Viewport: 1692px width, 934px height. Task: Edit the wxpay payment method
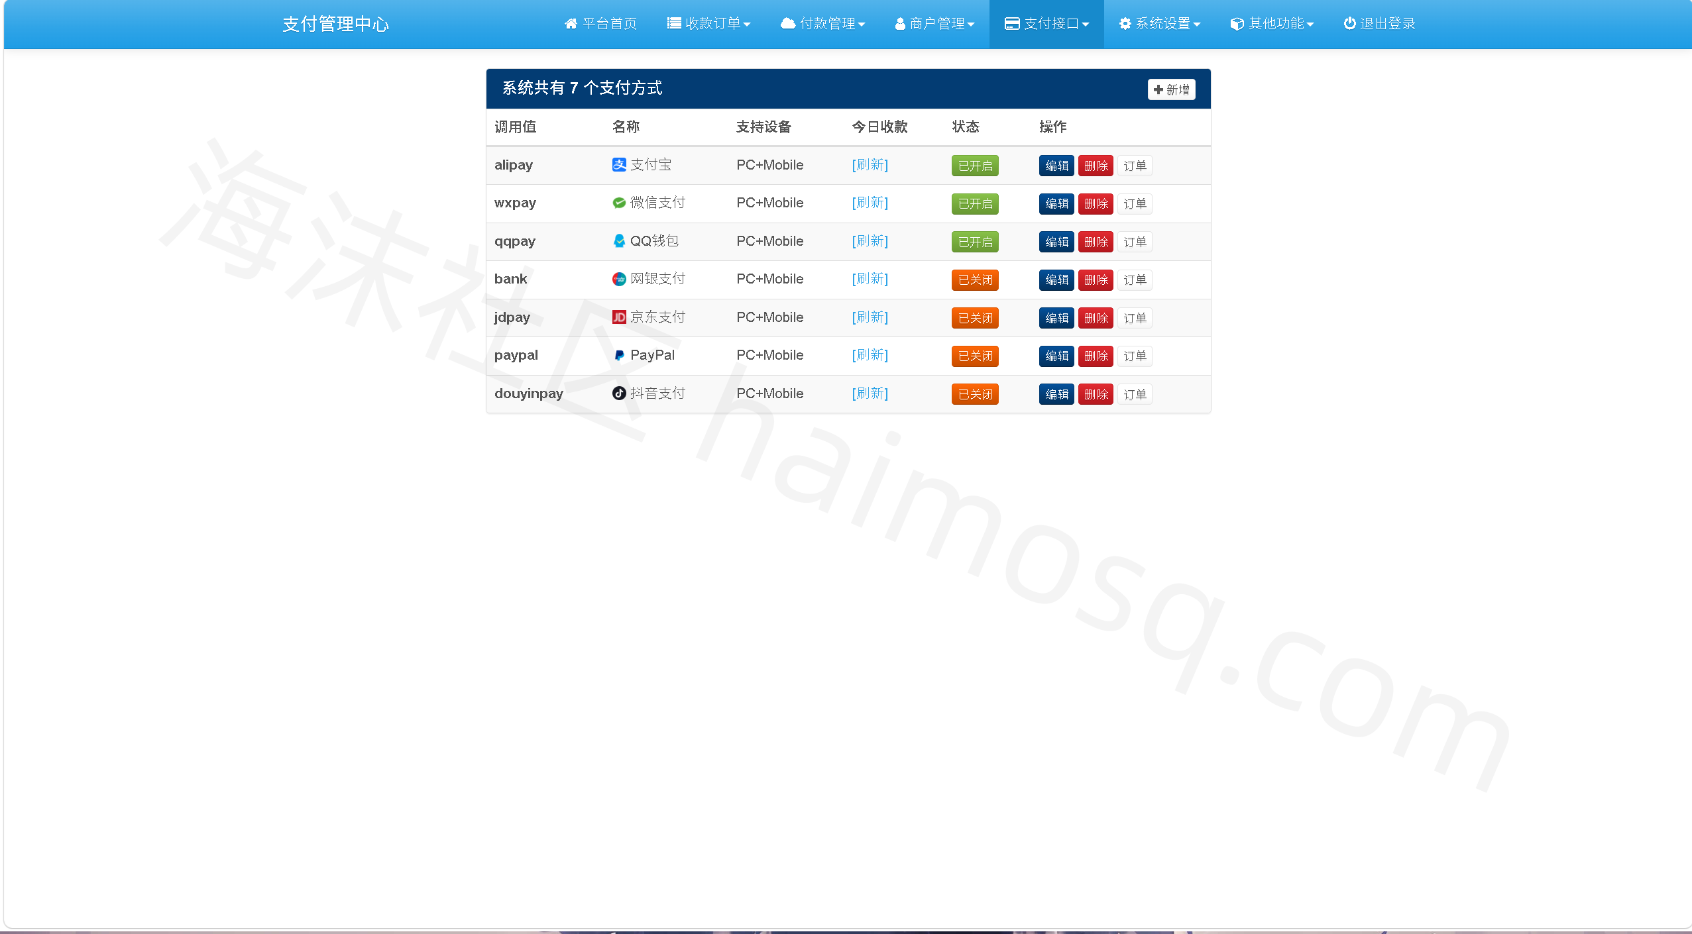[1056, 204]
